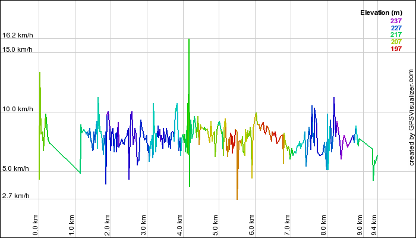This screenshot has width=416, height=238.
Task: Click the 2.7 km/h orange speed minimum
Action: (237, 199)
